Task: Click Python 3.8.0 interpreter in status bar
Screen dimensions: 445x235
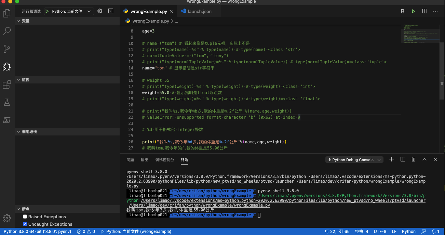Action: [37, 232]
